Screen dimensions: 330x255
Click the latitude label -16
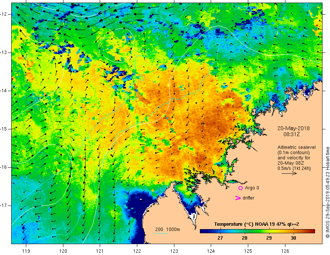point(4,168)
